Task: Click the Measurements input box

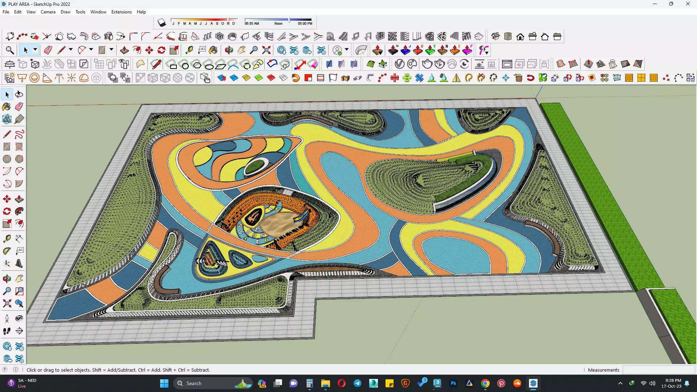Action: [658, 370]
